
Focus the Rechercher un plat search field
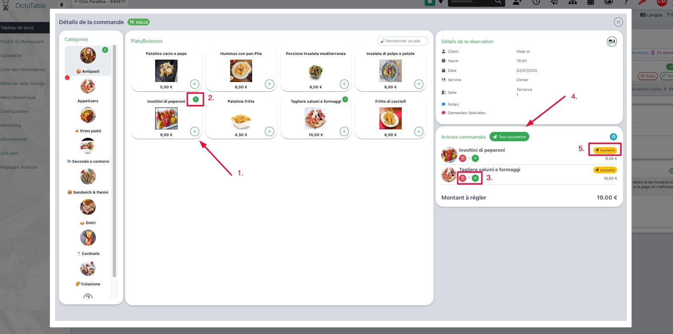pos(403,41)
